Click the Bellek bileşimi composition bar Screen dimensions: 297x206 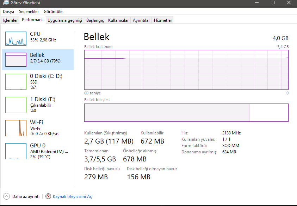[x=186, y=113]
